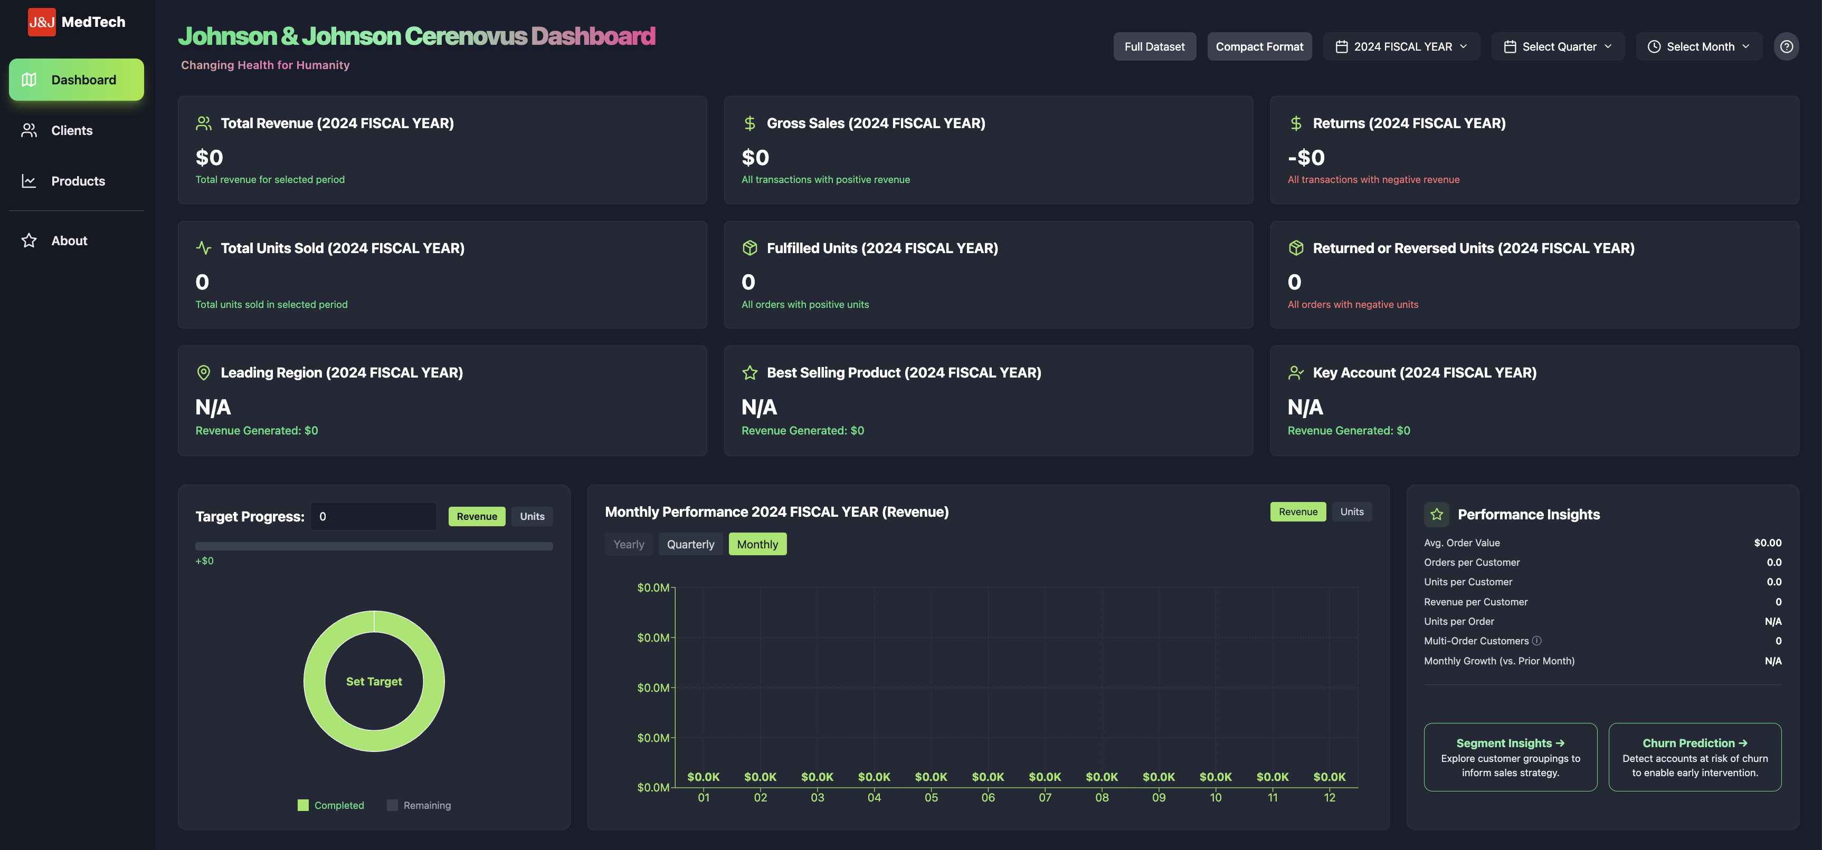Click the help question mark icon

coord(1786,46)
